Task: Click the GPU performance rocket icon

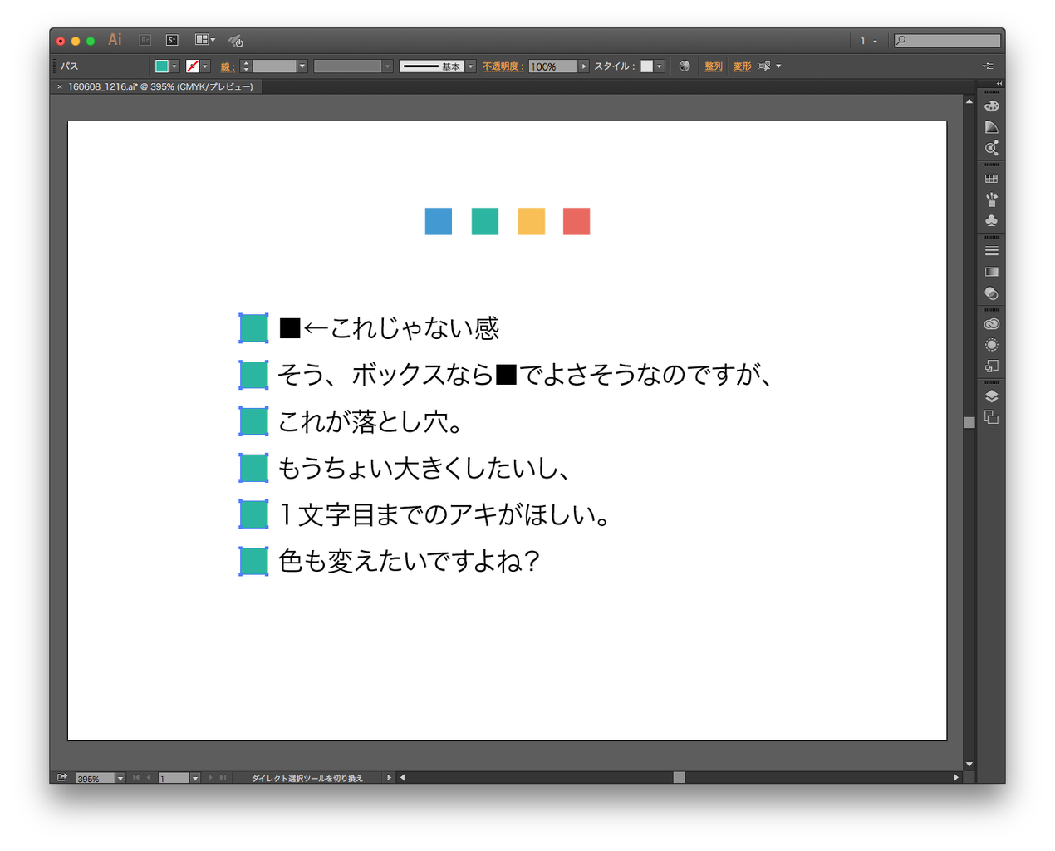Action: click(236, 40)
